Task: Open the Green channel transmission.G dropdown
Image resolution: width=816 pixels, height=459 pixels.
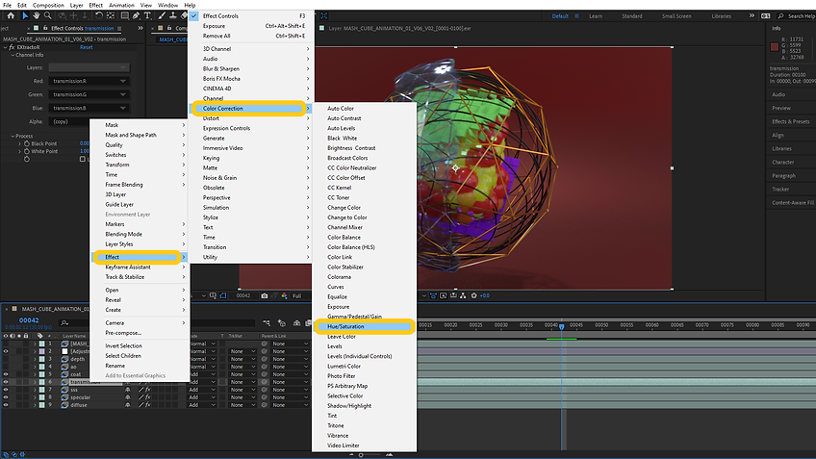Action: (89, 94)
